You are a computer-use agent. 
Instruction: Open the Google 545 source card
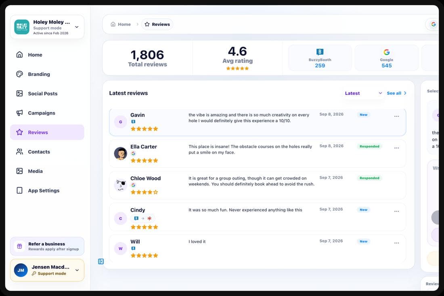click(x=387, y=58)
